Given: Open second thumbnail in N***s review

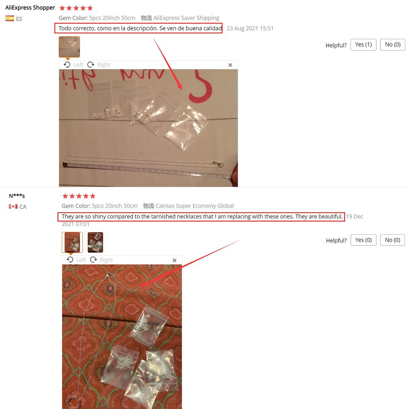Looking at the screenshot, I should coord(95,242).
